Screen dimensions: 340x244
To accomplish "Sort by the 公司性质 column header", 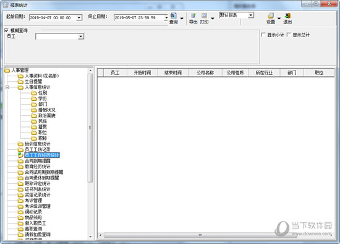I will click(235, 72).
